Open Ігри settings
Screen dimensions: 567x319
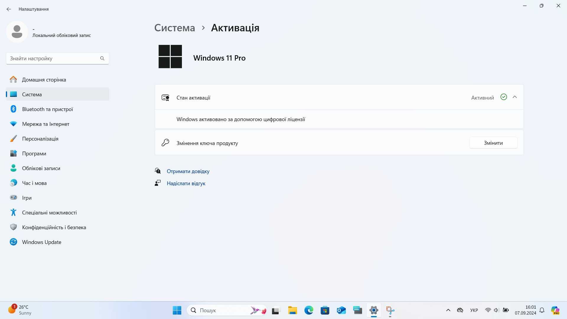pyautogui.click(x=58, y=198)
